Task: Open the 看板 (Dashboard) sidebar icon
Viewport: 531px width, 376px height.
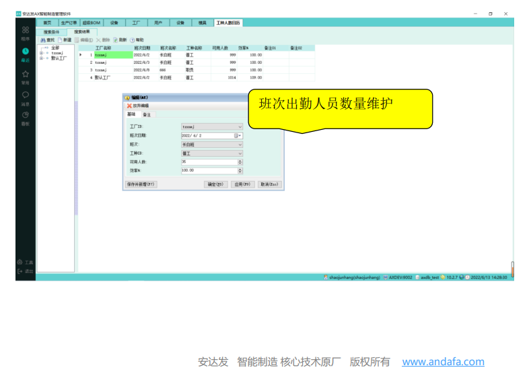Action: pyautogui.click(x=25, y=116)
